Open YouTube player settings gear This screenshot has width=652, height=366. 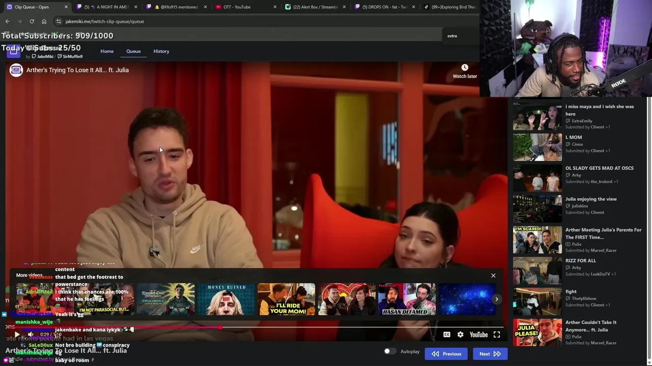[460, 334]
